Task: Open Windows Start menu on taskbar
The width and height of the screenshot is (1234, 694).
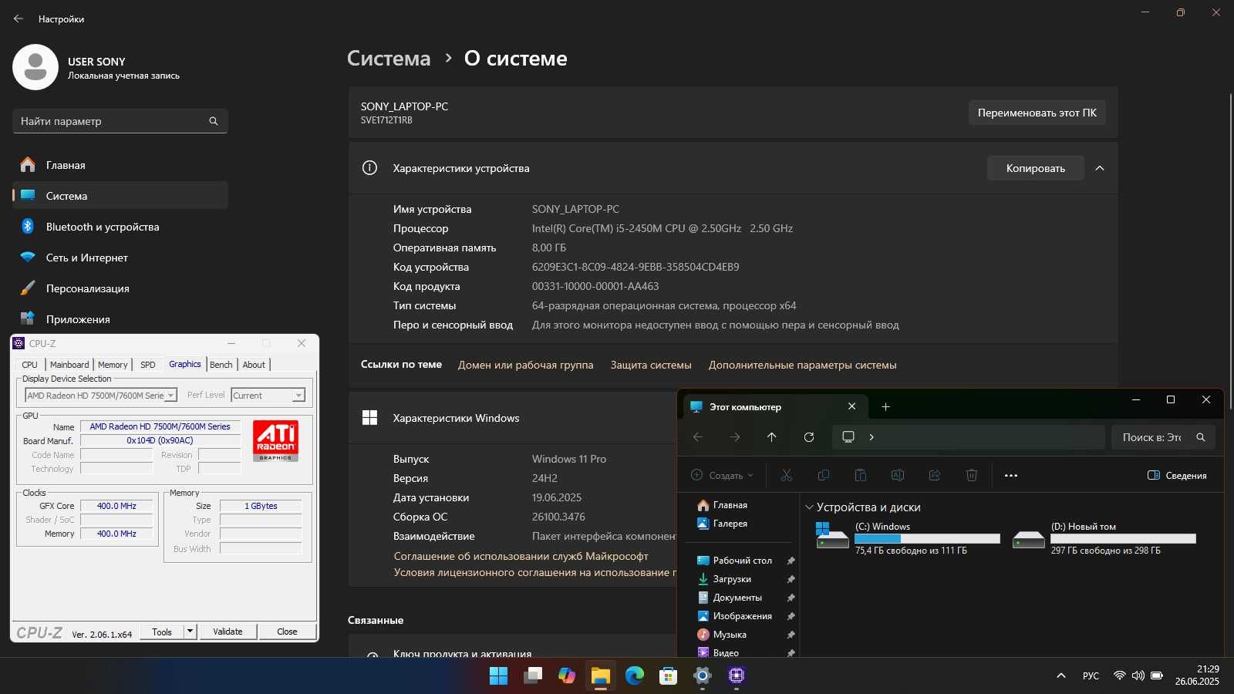Action: point(499,675)
